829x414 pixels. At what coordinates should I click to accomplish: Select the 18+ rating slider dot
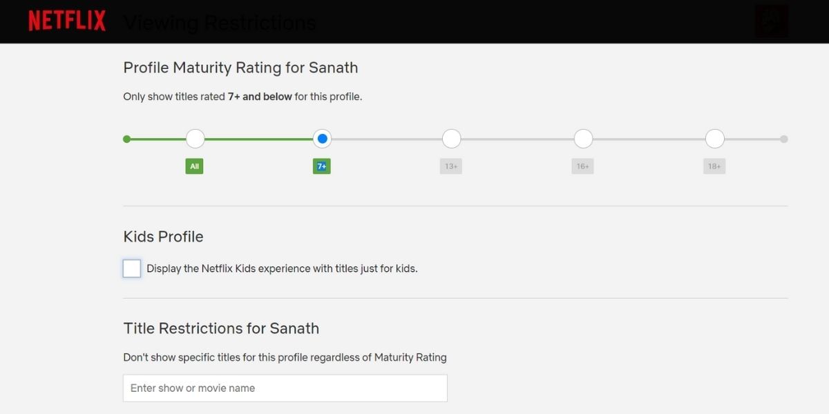pos(714,139)
